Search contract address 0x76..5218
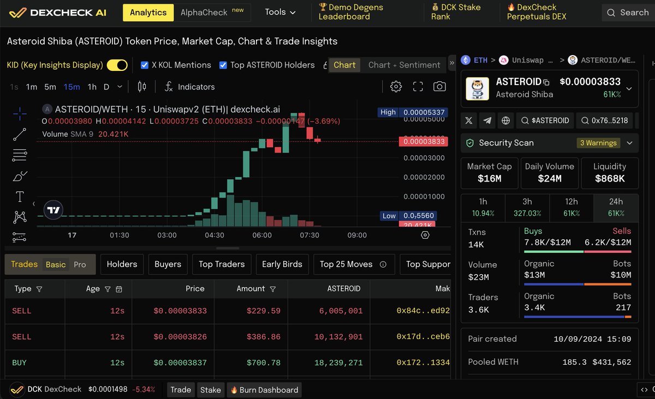Viewport: 655px width, 399px height. pyautogui.click(x=604, y=120)
